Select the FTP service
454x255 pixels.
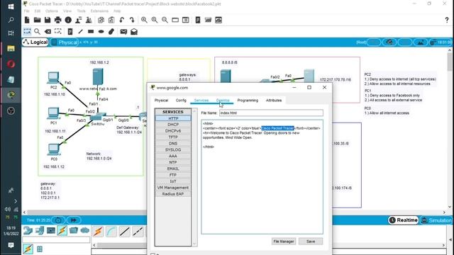click(x=173, y=175)
